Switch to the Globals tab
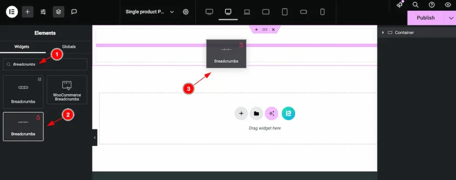The image size is (456, 180). 69,46
